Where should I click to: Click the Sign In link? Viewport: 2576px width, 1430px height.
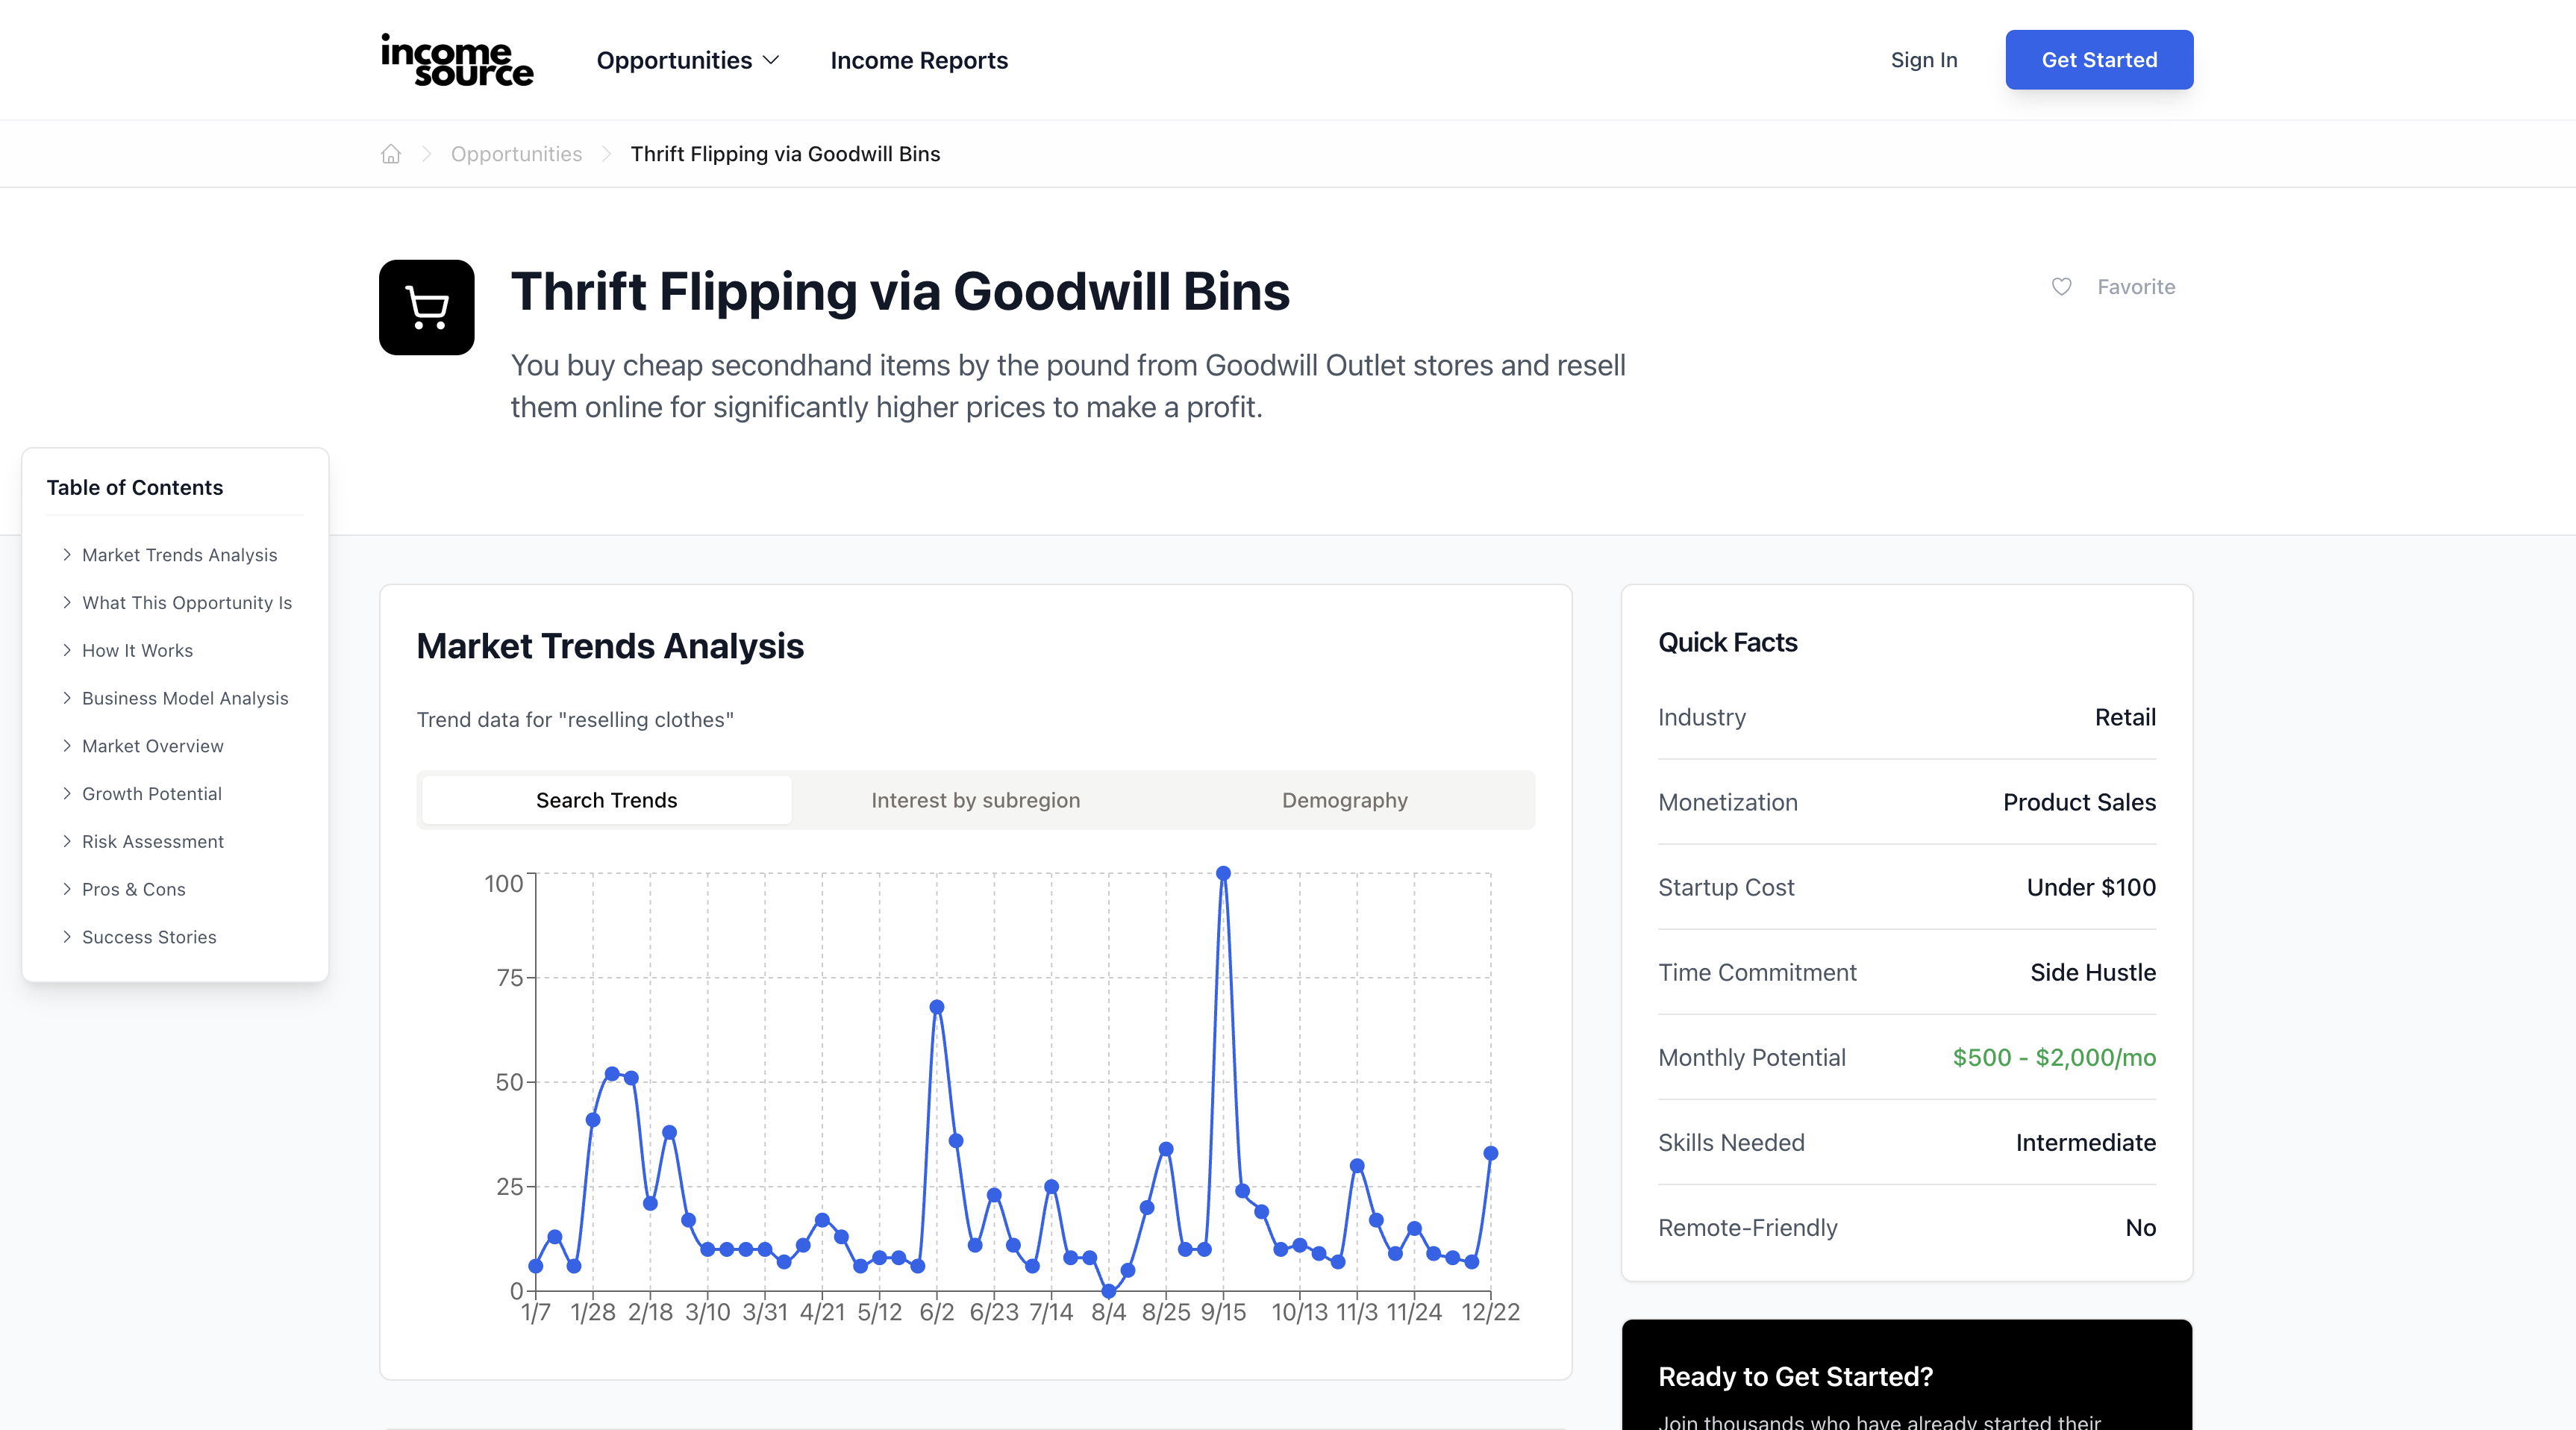click(x=1923, y=60)
